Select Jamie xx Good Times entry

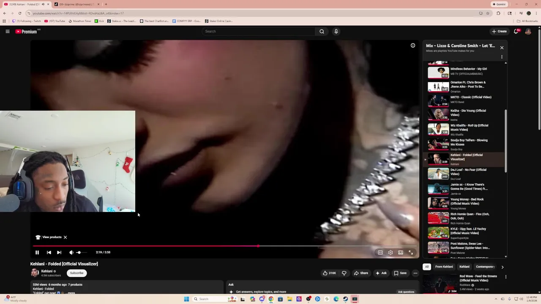464,189
